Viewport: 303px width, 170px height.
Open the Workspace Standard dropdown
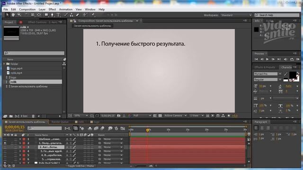click(x=236, y=15)
